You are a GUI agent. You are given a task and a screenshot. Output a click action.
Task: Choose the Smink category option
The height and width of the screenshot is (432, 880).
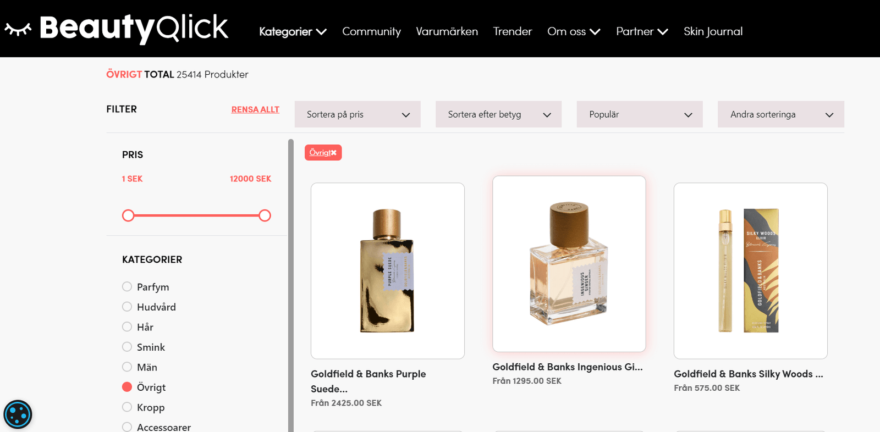(x=127, y=347)
